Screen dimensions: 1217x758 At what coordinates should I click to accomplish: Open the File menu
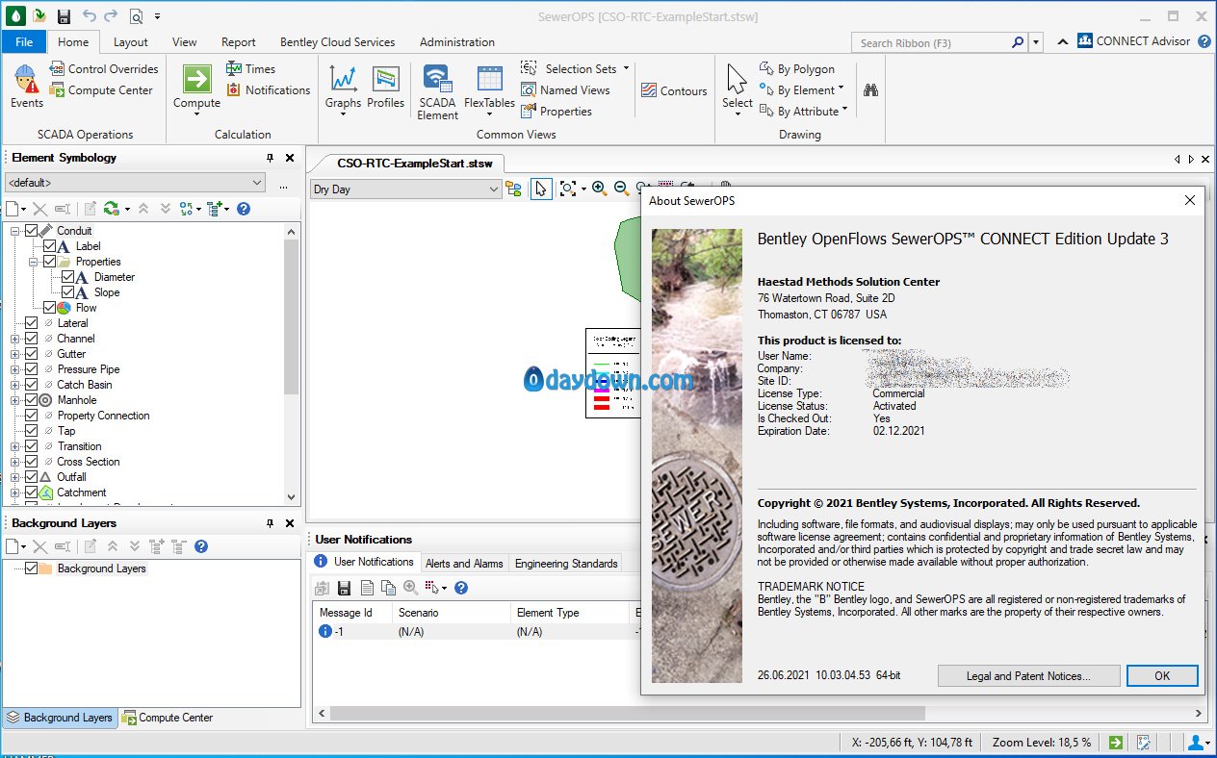click(24, 41)
